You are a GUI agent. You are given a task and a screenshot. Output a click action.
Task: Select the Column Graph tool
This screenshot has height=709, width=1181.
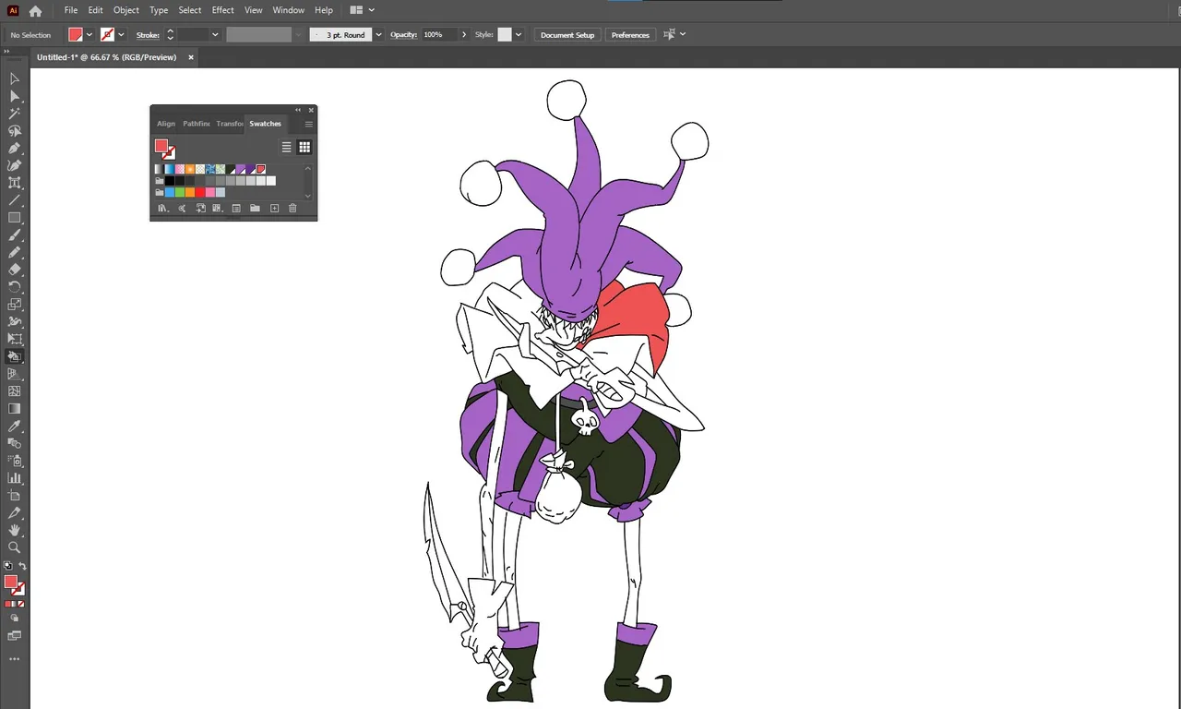(14, 477)
